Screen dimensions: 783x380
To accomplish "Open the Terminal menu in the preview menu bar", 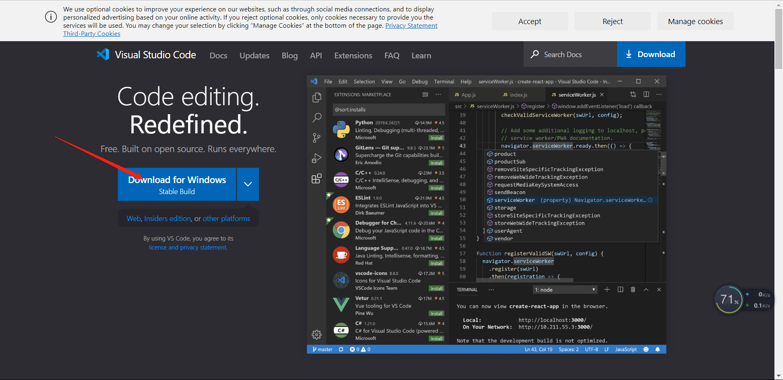I will point(444,82).
